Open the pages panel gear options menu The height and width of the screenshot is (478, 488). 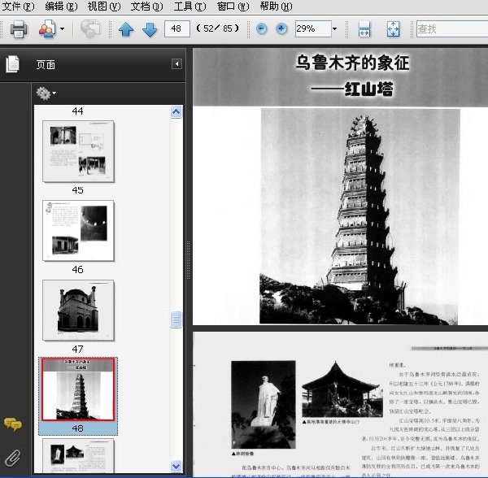click(x=46, y=93)
